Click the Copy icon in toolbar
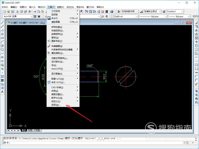This screenshot has width=199, height=149. pyautogui.click(x=39, y=12)
